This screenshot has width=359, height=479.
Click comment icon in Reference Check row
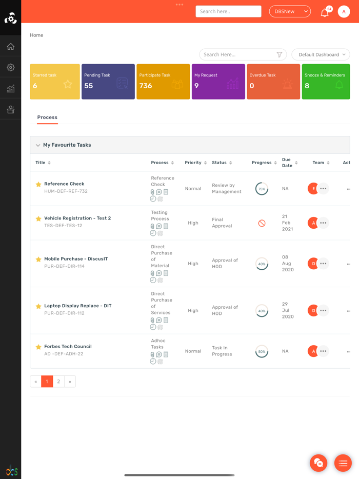click(x=159, y=192)
